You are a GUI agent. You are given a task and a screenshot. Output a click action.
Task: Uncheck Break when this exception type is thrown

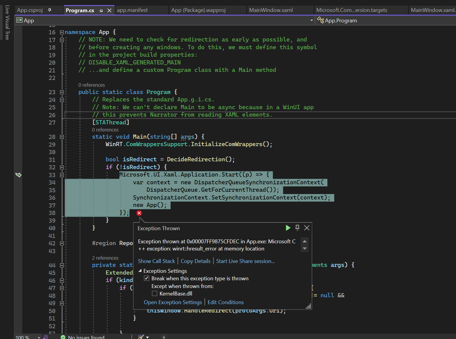[147, 278]
